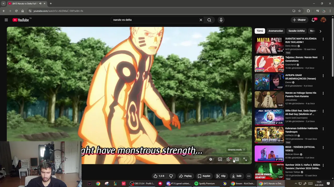The image size is (334, 187).
Task: Download the video with İndir
Action: (237, 176)
